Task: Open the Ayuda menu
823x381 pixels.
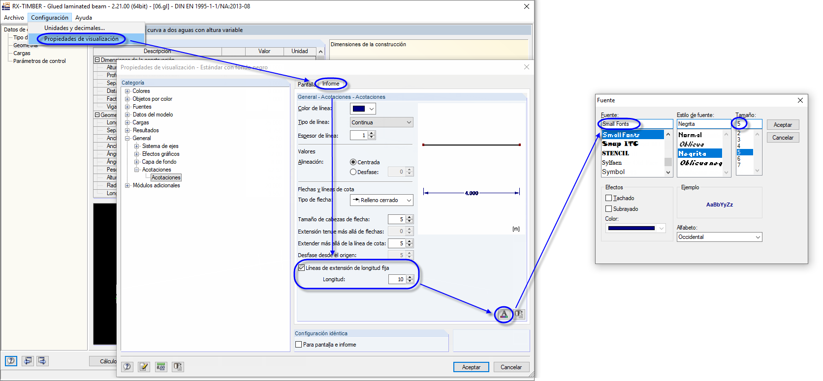Action: coord(84,18)
